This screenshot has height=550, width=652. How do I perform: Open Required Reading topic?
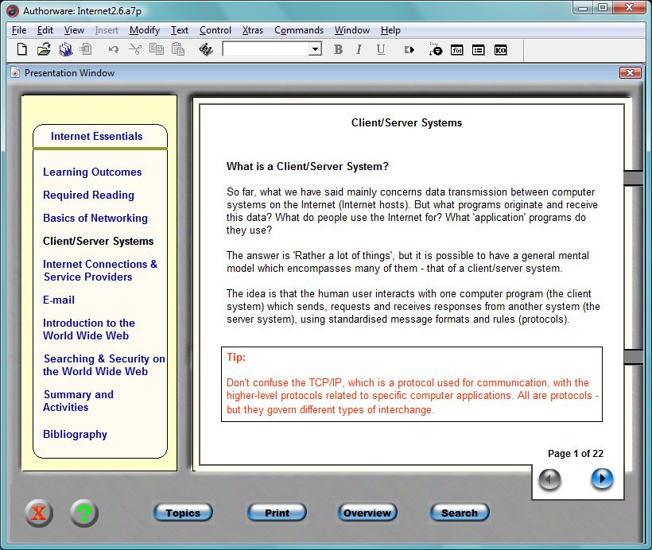click(88, 195)
